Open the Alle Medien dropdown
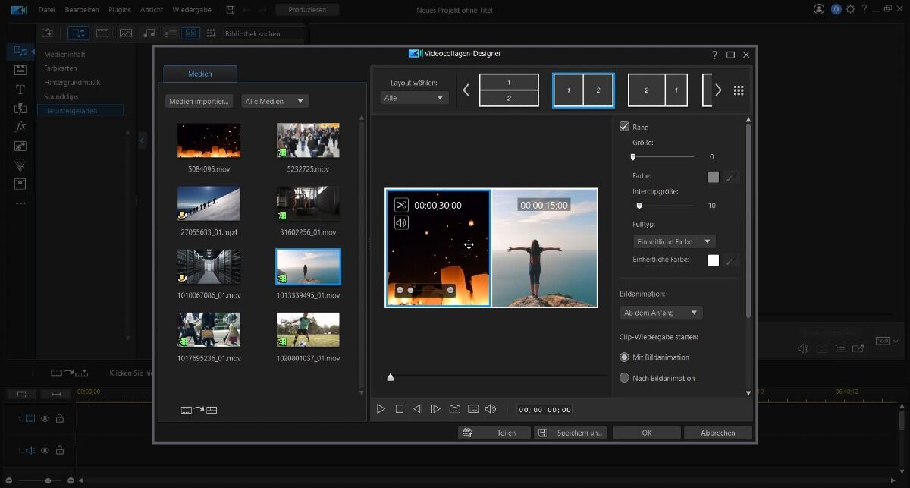 [275, 101]
